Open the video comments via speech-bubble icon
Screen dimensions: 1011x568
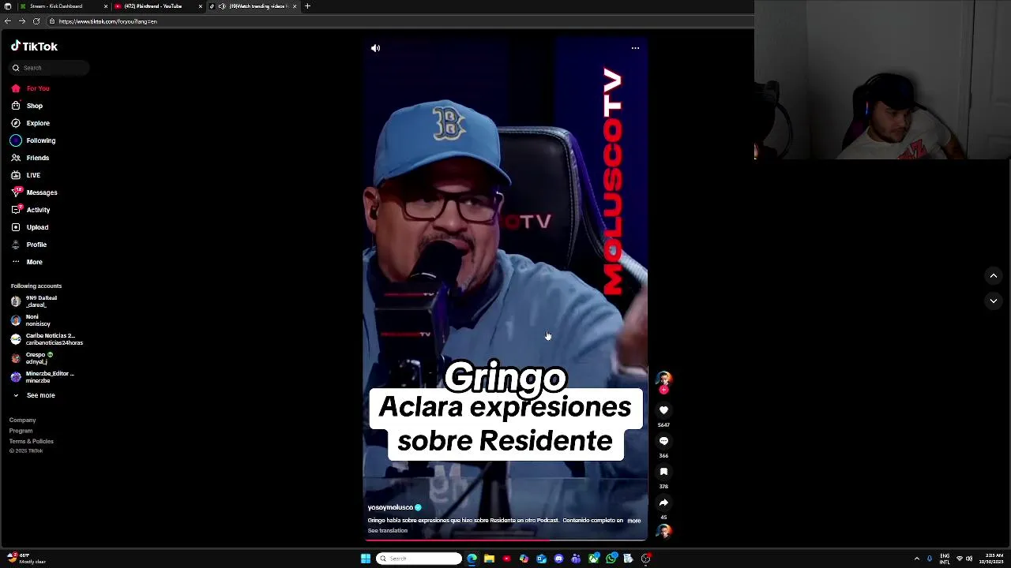coord(663,441)
